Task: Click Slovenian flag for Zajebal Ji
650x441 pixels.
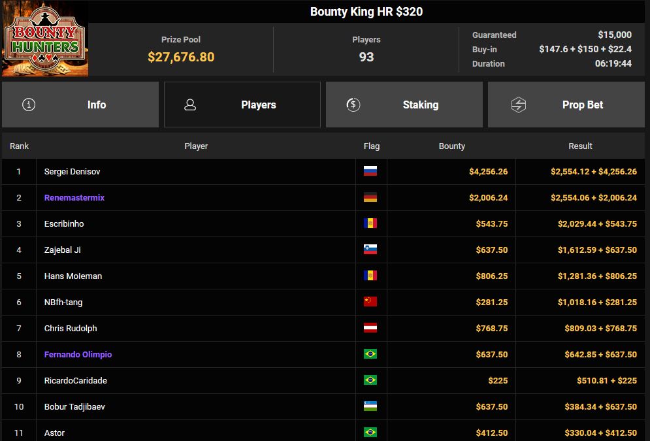Action: pyautogui.click(x=370, y=250)
